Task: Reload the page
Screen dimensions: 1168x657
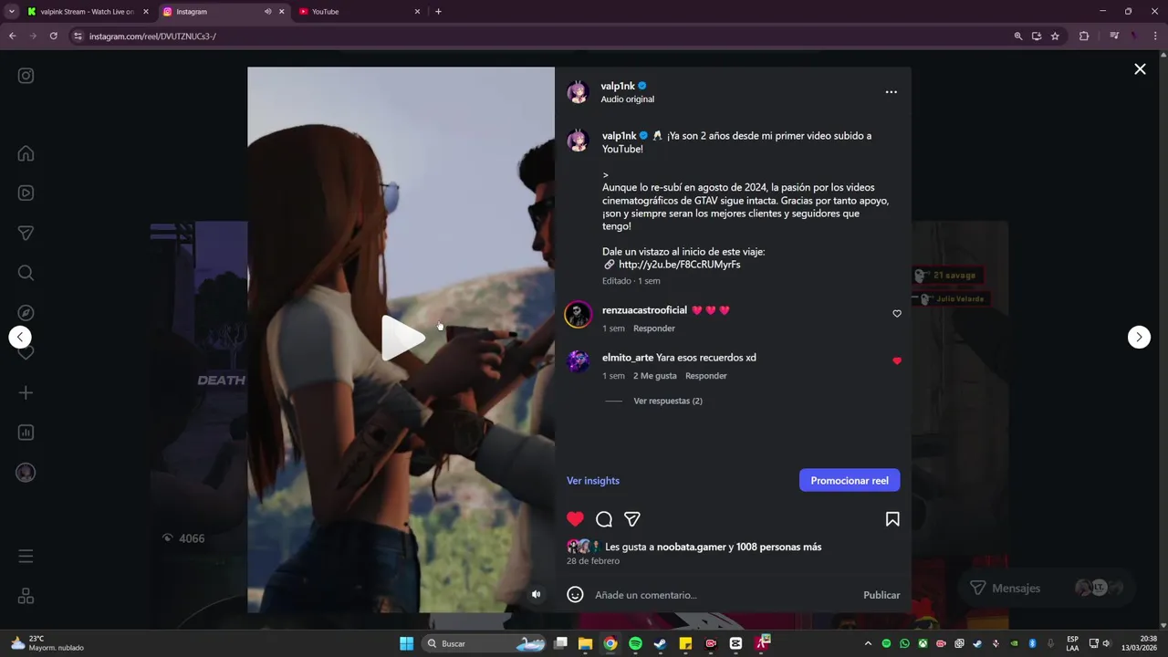Action: pyautogui.click(x=54, y=36)
